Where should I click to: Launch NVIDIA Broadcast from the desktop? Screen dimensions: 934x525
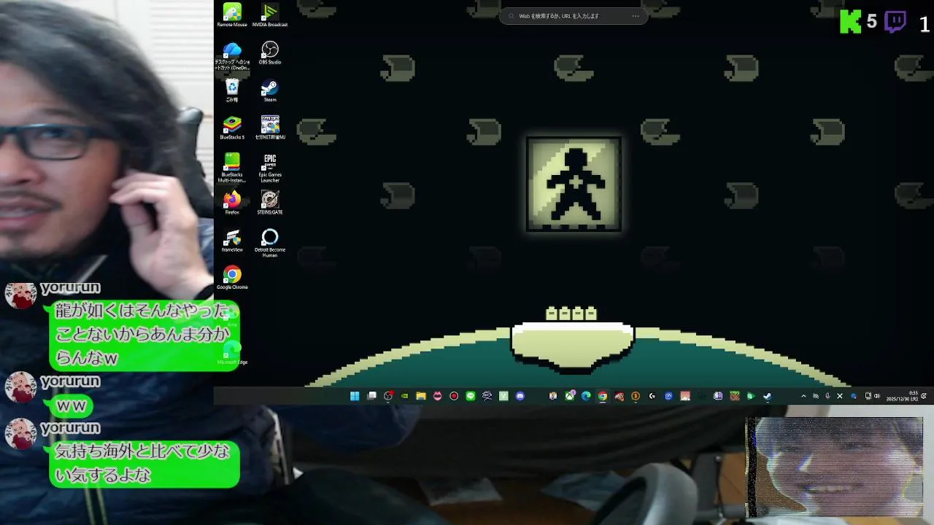tap(270, 15)
